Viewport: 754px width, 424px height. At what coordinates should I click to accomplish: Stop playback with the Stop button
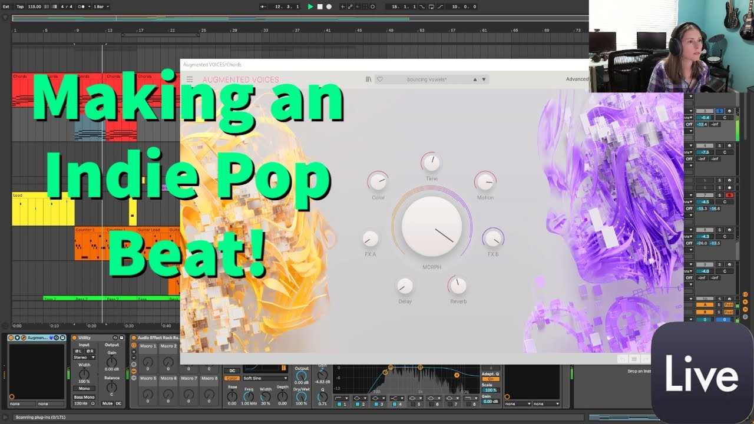[320, 6]
